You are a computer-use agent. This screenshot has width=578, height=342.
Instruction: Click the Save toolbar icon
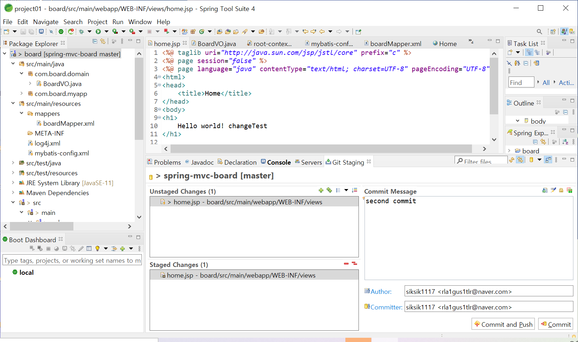(x=23, y=32)
